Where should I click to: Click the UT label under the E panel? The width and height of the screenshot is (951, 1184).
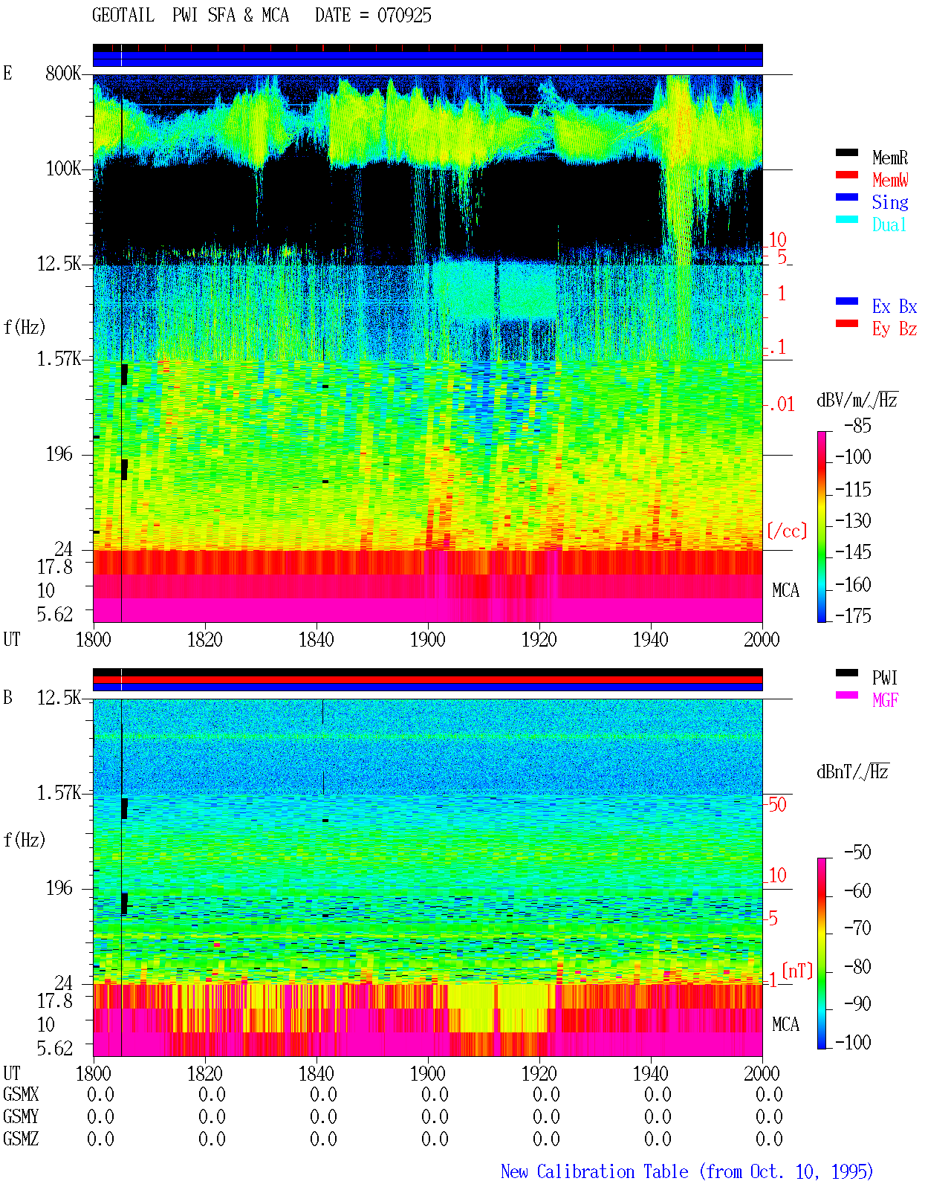click(12, 639)
